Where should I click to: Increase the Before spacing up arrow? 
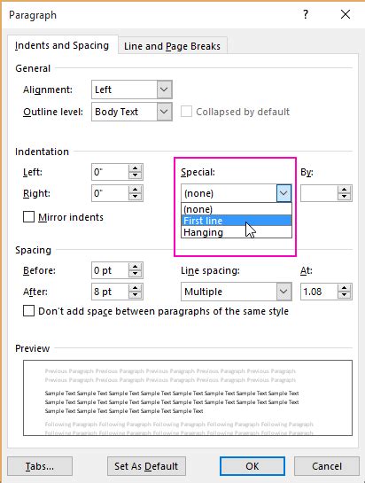click(x=135, y=267)
